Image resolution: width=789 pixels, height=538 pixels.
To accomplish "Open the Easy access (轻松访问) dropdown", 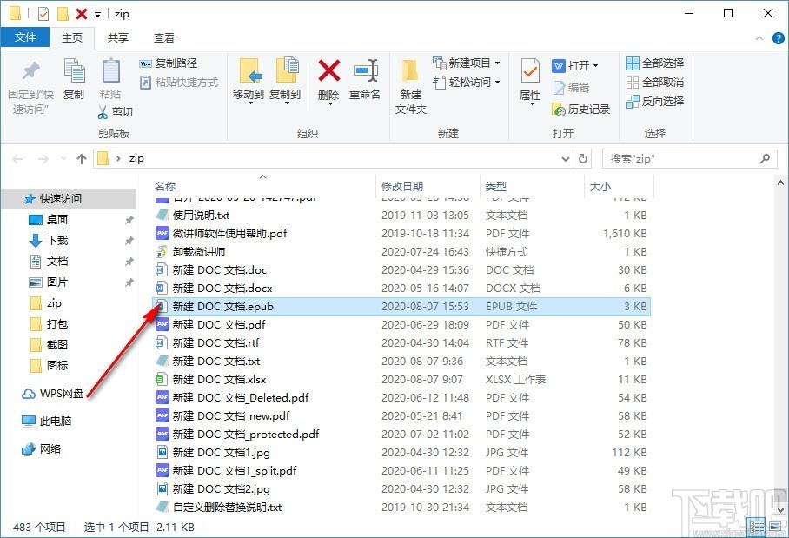I will [x=467, y=82].
